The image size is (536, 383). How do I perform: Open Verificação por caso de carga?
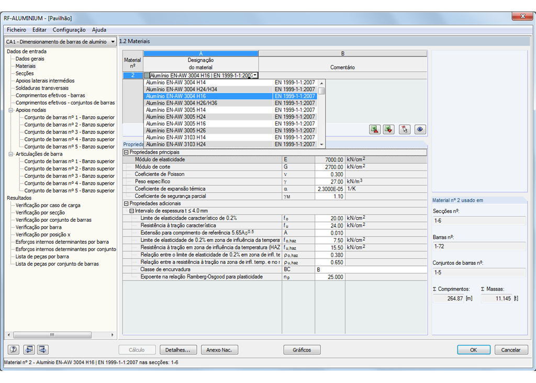tap(48, 205)
